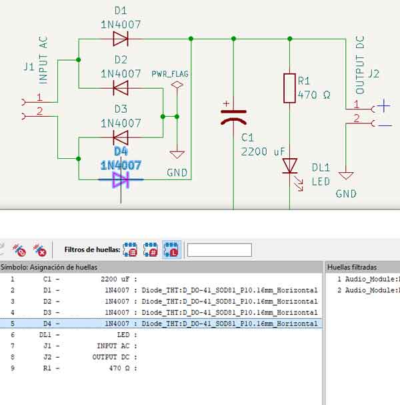The image size is (400, 405).
Task: Click the footprint filter text field
Action: click(x=219, y=250)
